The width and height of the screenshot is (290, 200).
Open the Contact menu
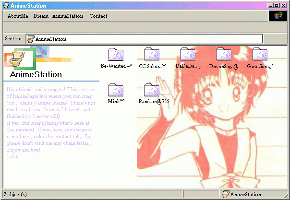click(x=98, y=16)
